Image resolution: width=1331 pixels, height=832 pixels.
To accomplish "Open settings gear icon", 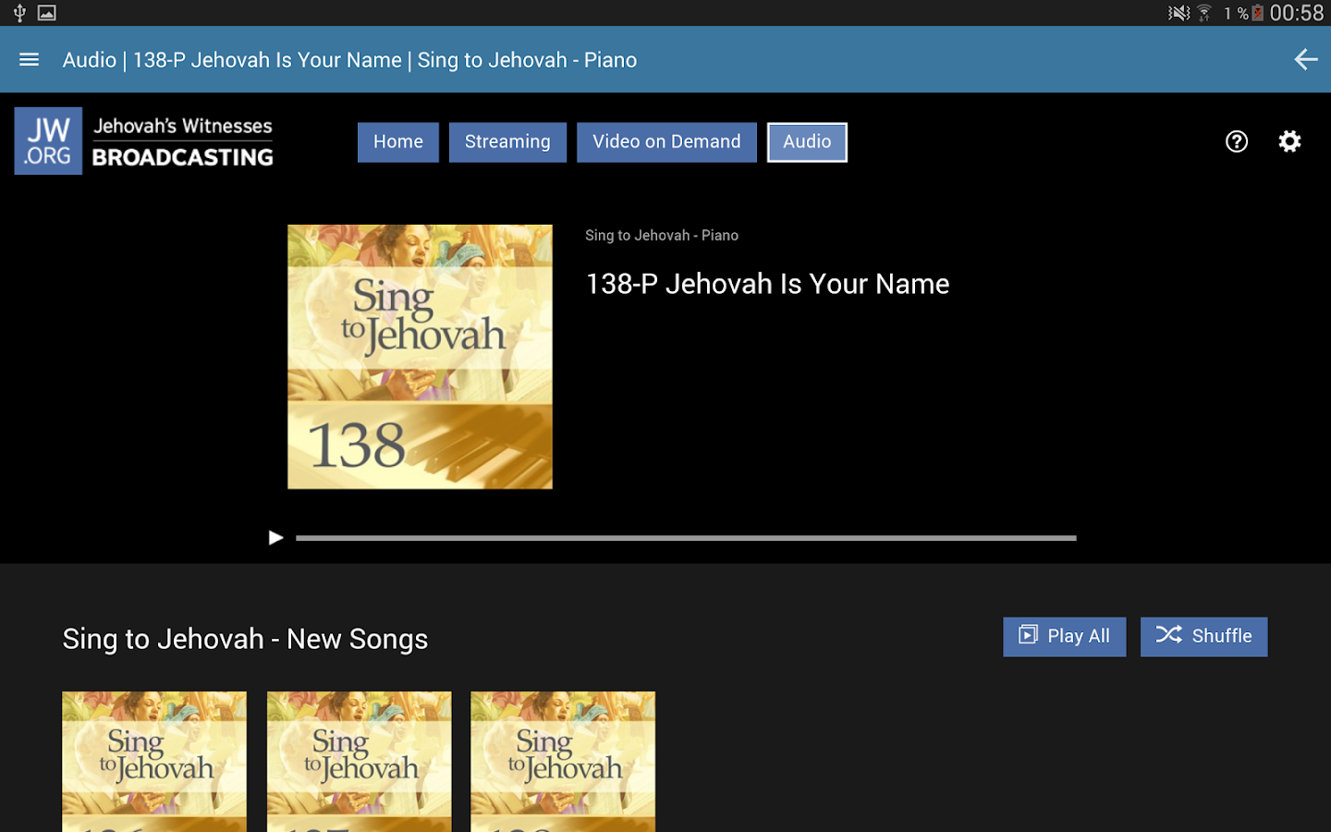I will click(x=1289, y=141).
